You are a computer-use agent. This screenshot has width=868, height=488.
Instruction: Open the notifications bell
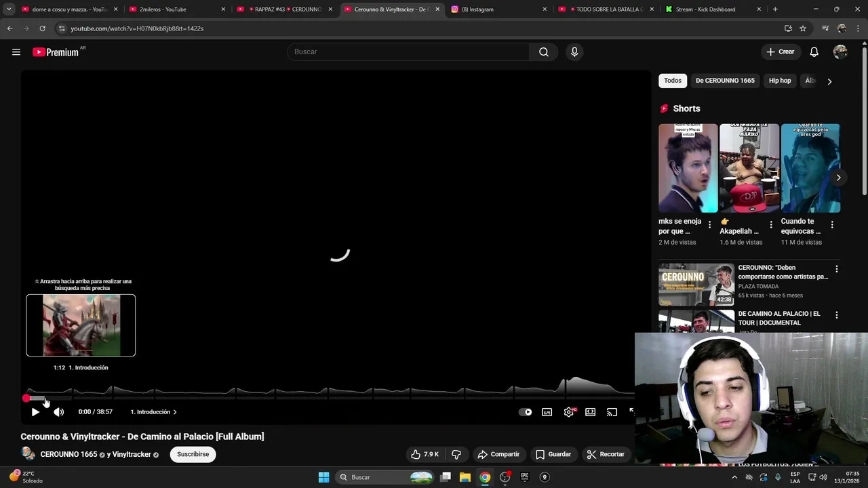(814, 52)
